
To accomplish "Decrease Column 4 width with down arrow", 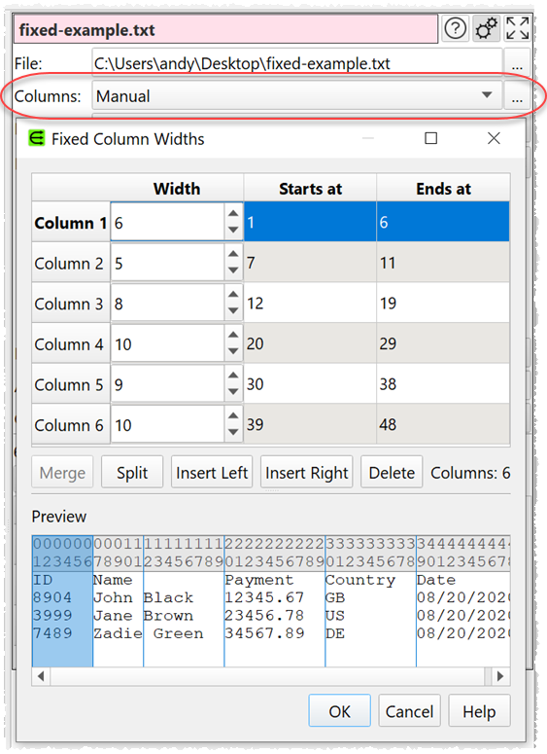I will 233,351.
